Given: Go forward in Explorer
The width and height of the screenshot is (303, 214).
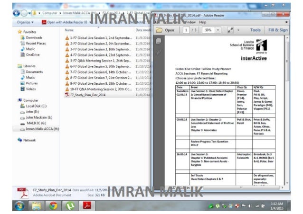Looking at the screenshot, I should pyautogui.click(x=24, y=13).
